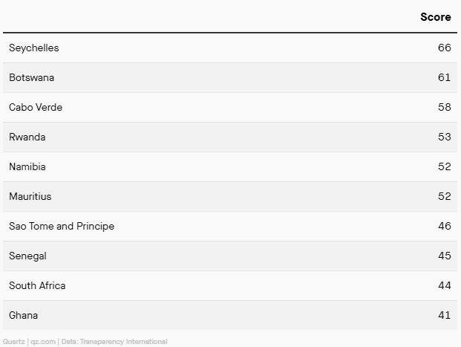Screen dimensions: 461x347
Task: Click the South Africa row label
Action: pos(37,286)
